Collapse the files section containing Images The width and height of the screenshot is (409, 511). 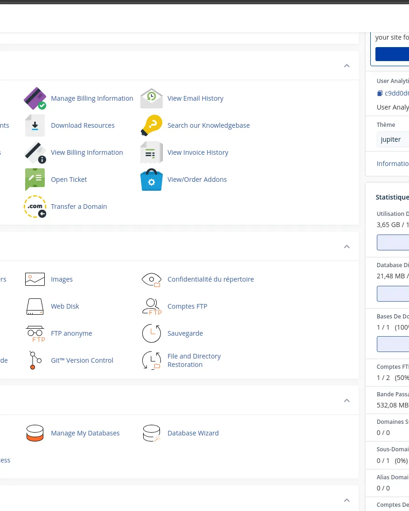(347, 247)
